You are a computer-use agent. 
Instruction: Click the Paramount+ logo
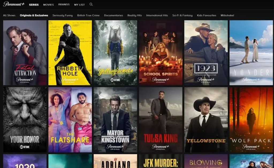pos(14,4)
